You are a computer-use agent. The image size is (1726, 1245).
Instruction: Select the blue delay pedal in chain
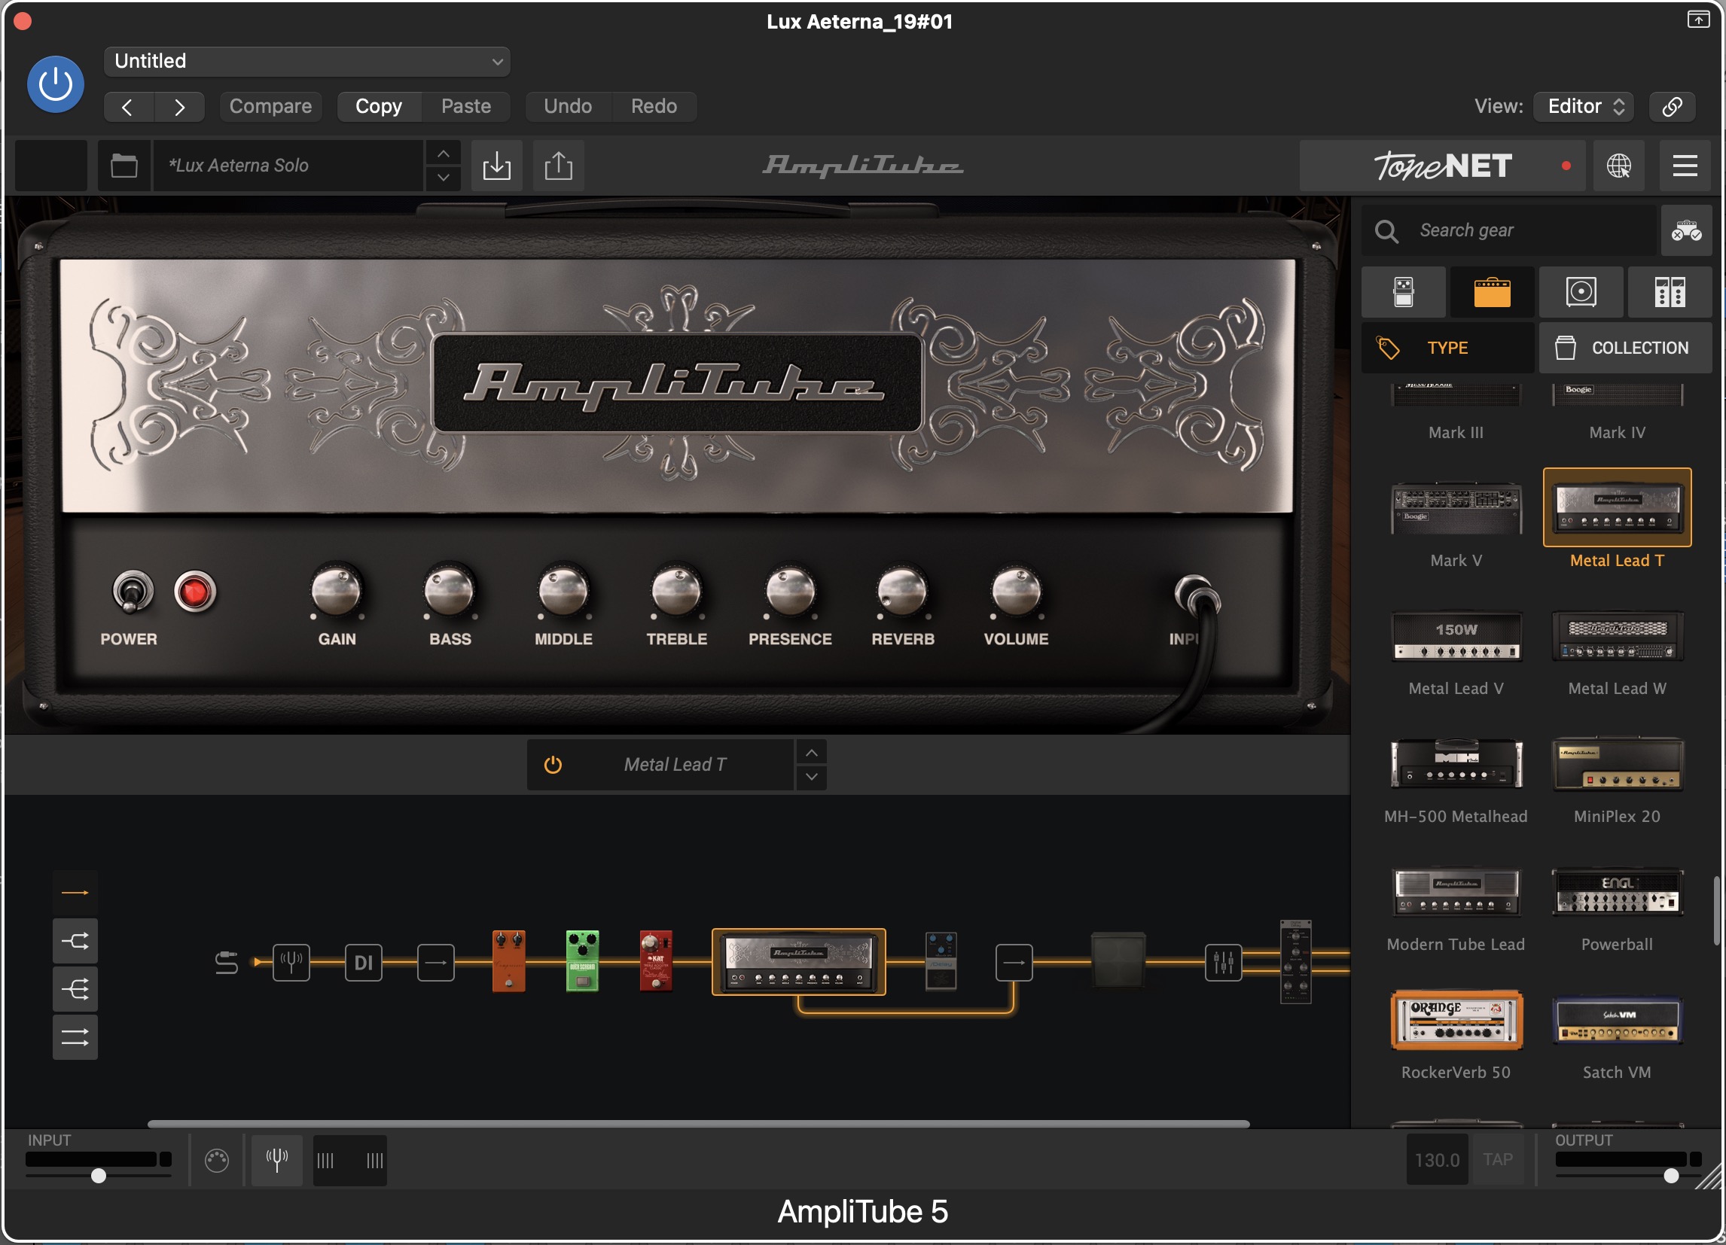(x=941, y=960)
